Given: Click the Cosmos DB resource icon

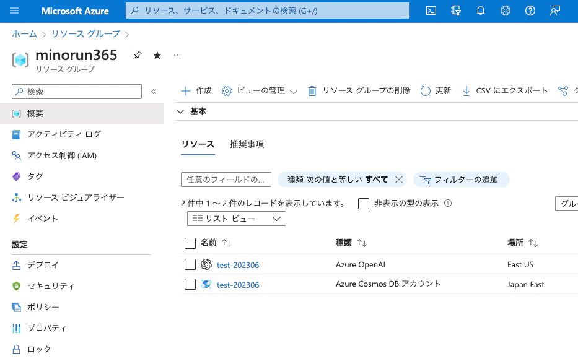Looking at the screenshot, I should coord(206,284).
